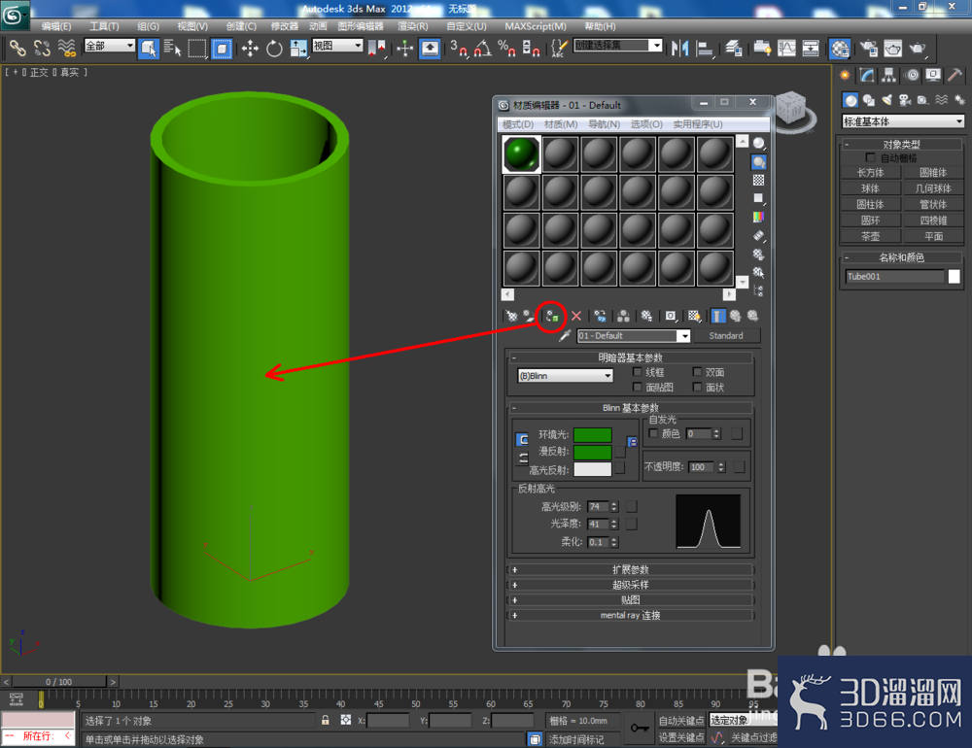972x748 pixels.
Task: Click Get Material icon in material editor
Action: coord(511,316)
